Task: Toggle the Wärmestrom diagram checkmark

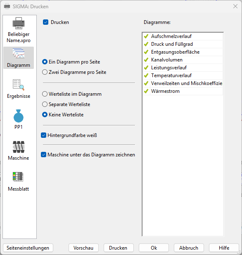Action: click(146, 91)
